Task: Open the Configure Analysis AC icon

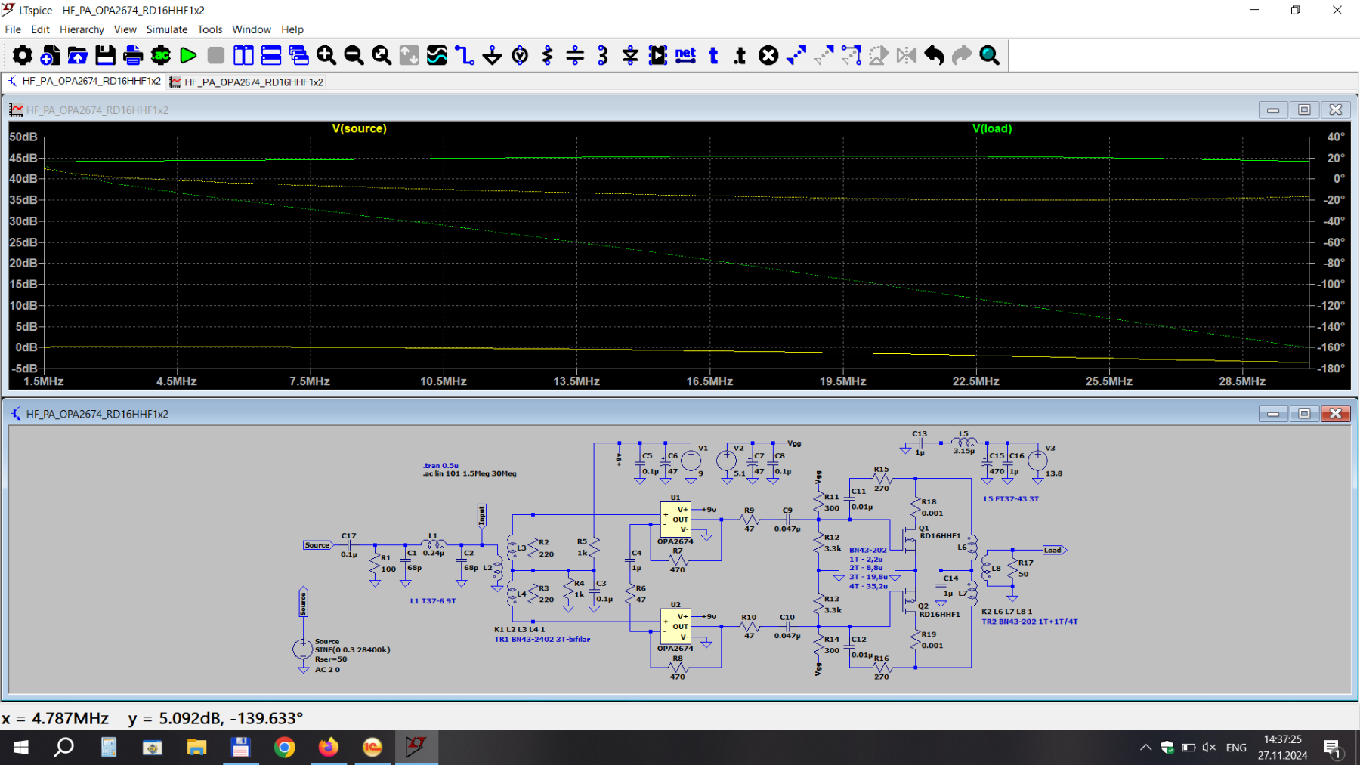Action: click(161, 55)
